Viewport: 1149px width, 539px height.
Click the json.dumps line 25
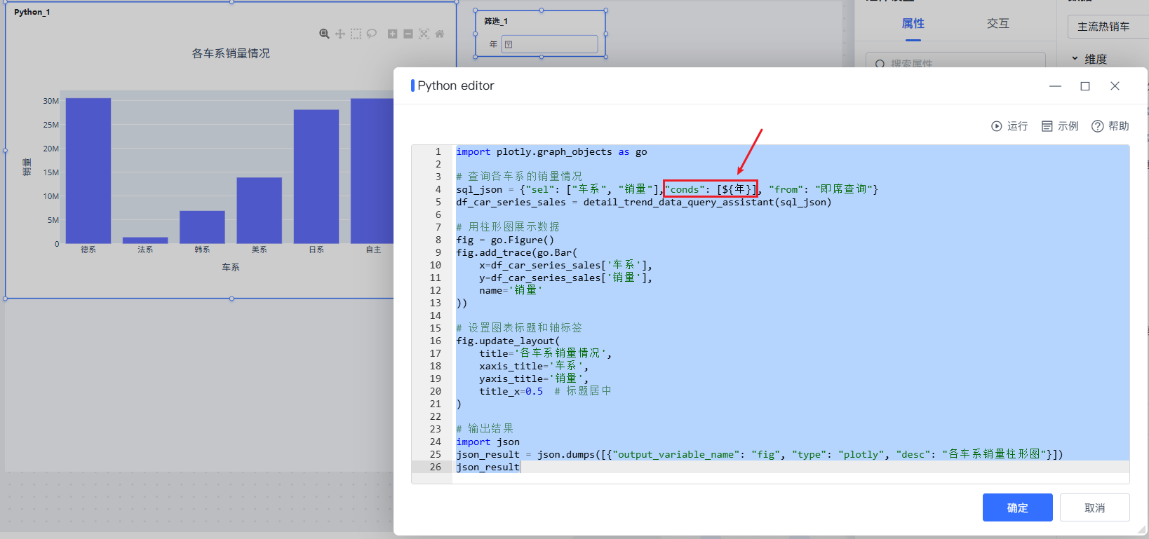pos(760,454)
